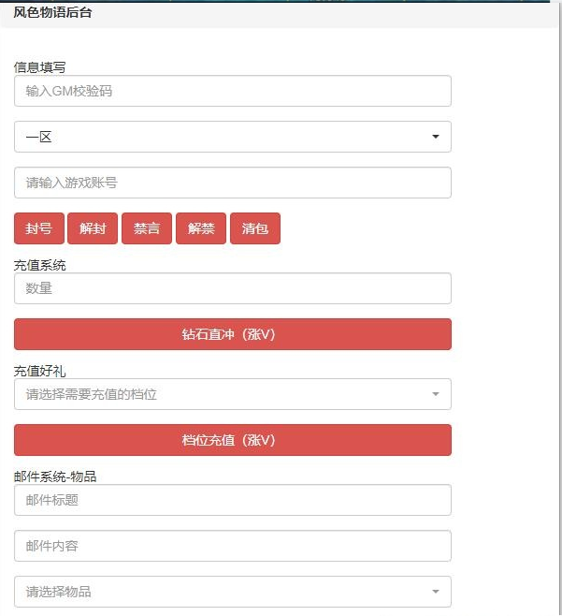Click the arrow on the 请选择物品 selector
Viewport: 562px width, 616px height.
point(436,592)
